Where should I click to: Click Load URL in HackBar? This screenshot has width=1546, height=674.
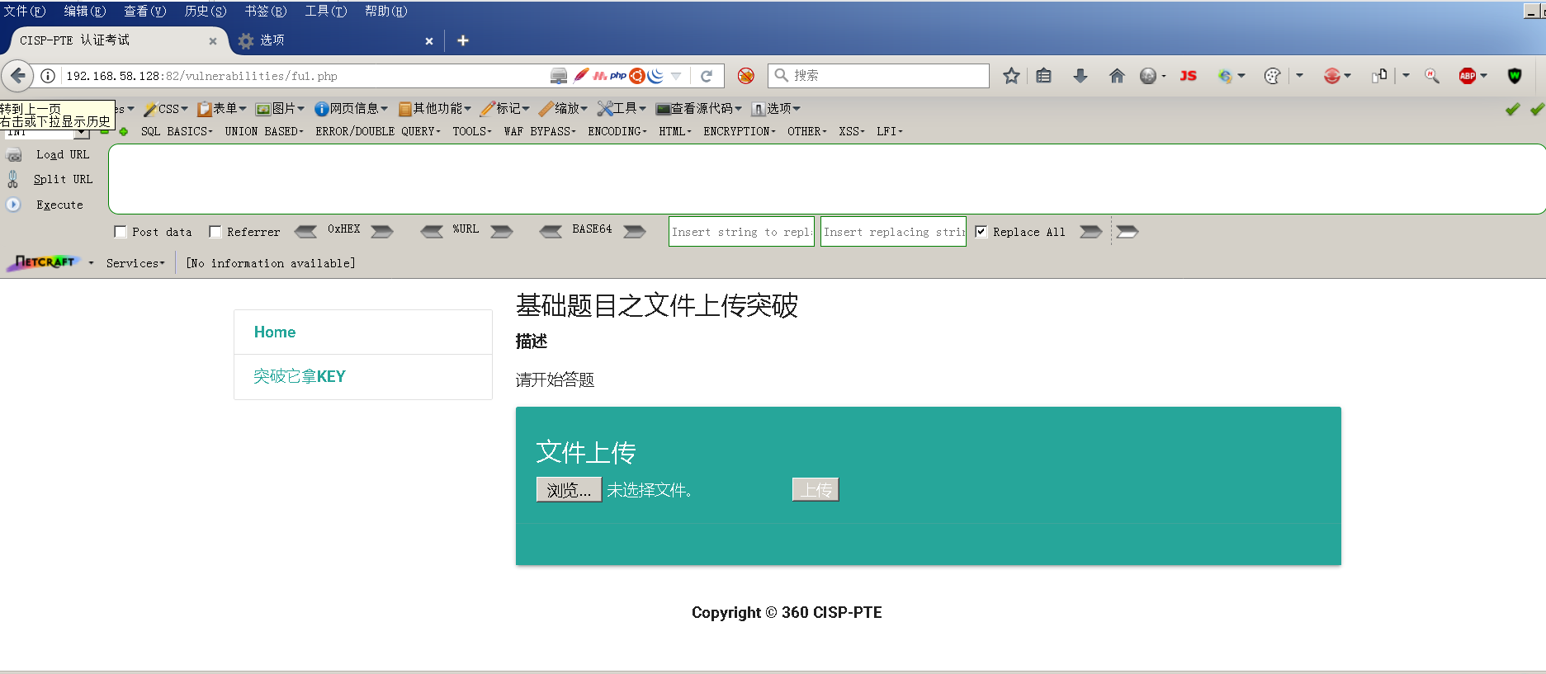click(x=62, y=154)
